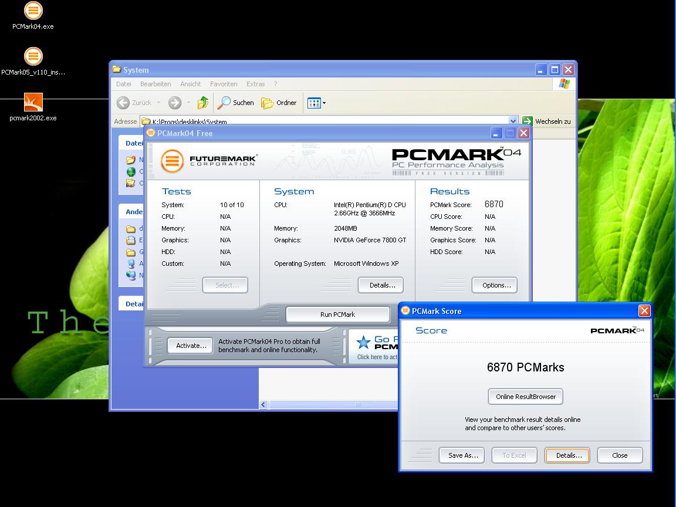
Task: Click the first folder icon in Datei task pane
Action: pyautogui.click(x=131, y=160)
